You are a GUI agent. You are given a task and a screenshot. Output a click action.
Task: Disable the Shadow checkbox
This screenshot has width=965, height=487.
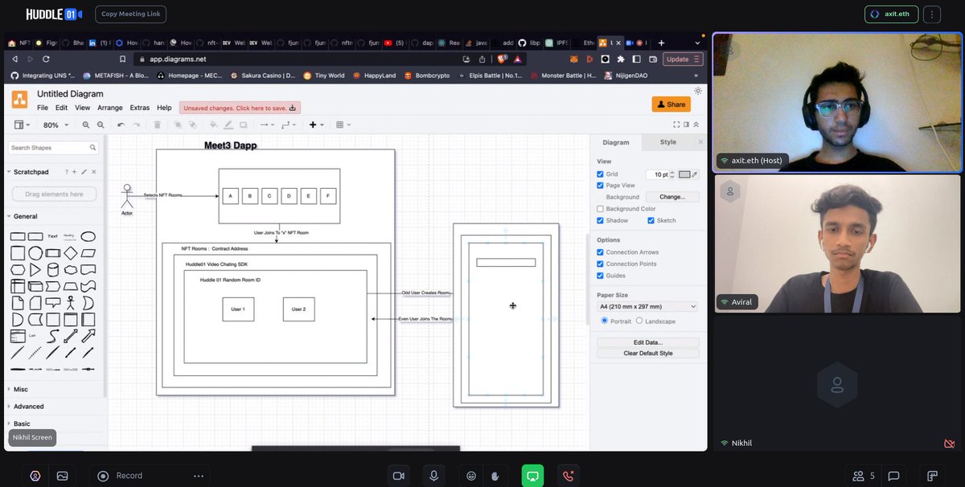601,220
